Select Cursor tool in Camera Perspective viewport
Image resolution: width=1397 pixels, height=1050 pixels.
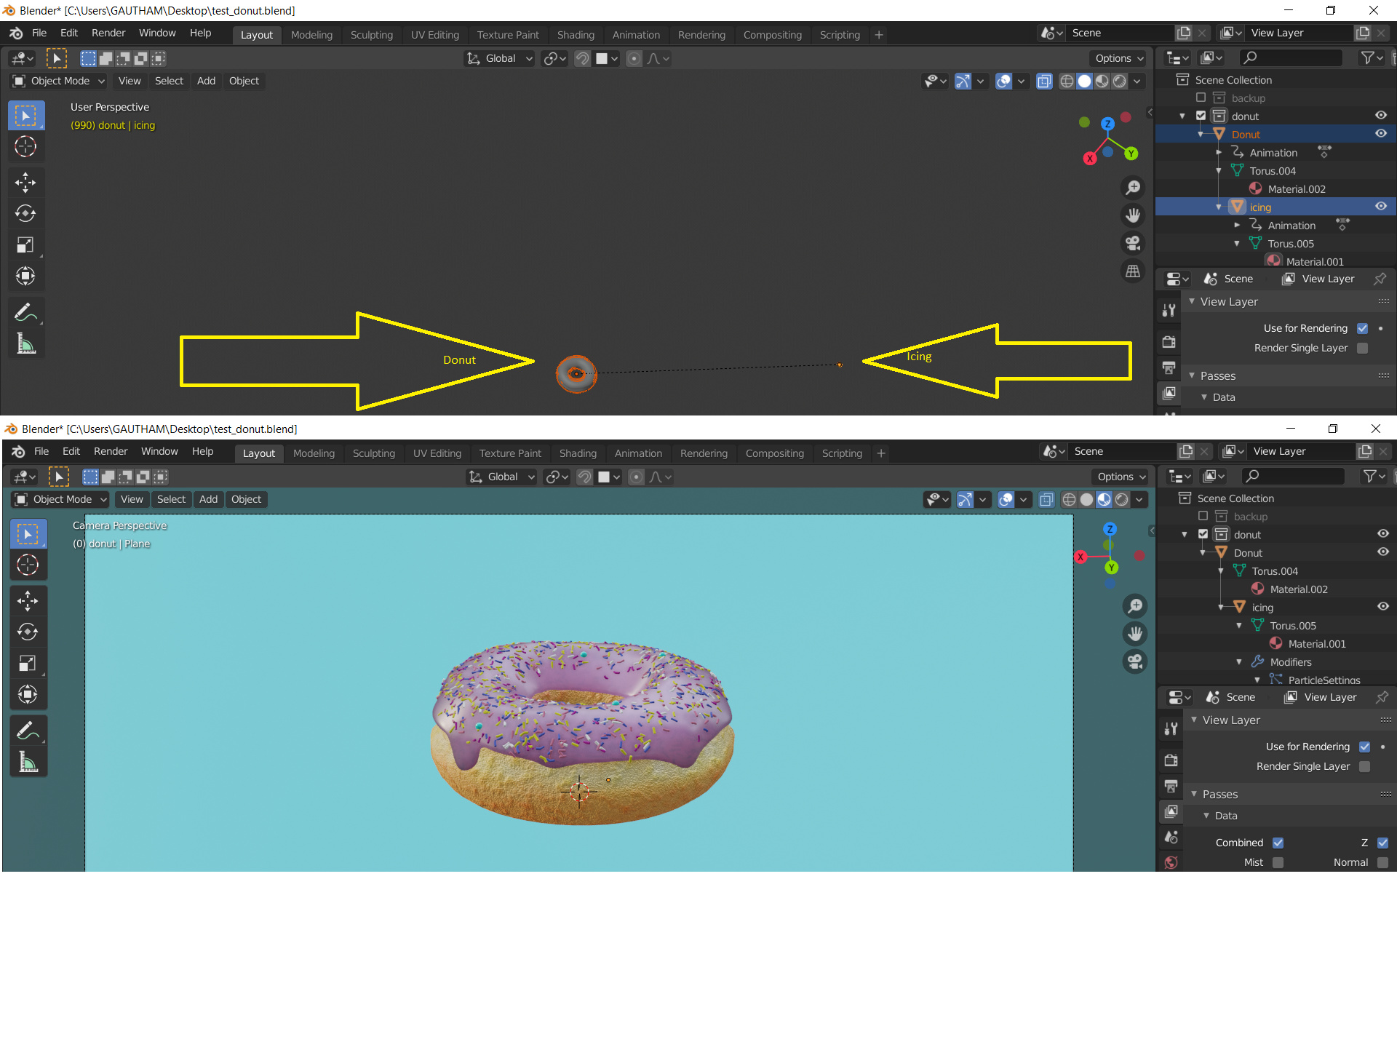[28, 565]
